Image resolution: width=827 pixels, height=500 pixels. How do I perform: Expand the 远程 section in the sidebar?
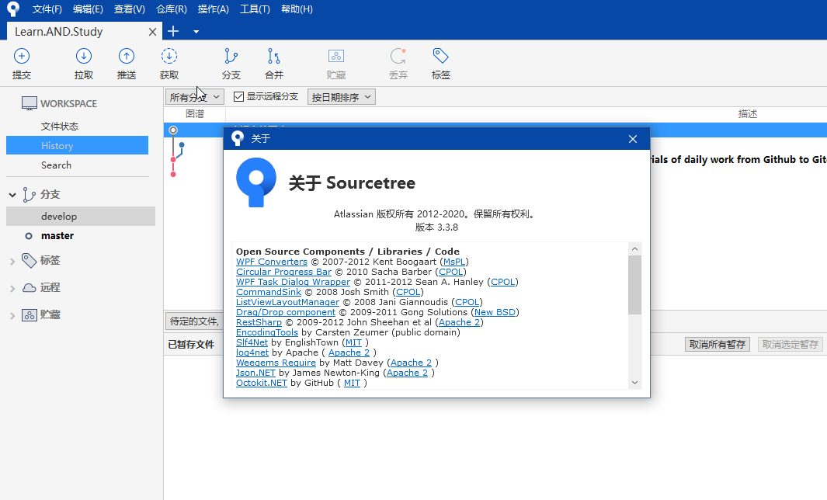[x=12, y=289]
